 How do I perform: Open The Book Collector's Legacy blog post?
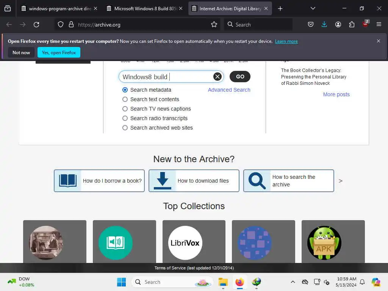tap(313, 77)
